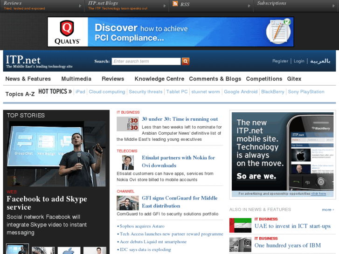339x254 pixels.
Task: Open the Reviews navigation menu
Action: 113,79
